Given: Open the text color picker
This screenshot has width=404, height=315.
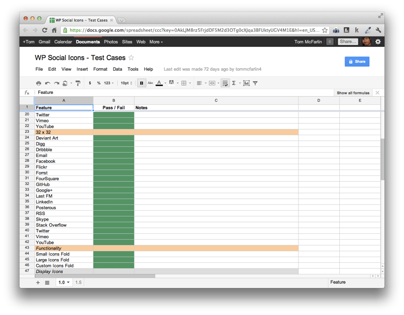Looking at the screenshot, I should 159,83.
